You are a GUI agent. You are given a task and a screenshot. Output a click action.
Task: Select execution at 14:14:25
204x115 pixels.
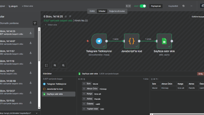coord(17,32)
